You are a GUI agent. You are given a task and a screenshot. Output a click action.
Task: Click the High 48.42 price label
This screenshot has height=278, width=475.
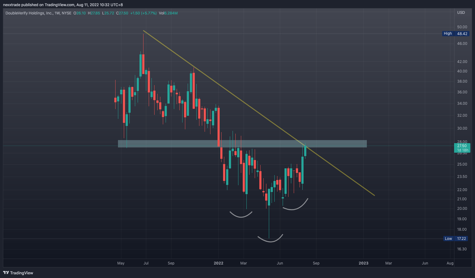(x=455, y=33)
